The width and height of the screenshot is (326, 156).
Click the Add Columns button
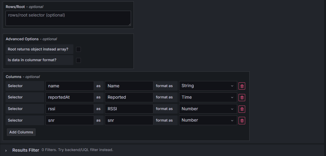[x=21, y=132]
